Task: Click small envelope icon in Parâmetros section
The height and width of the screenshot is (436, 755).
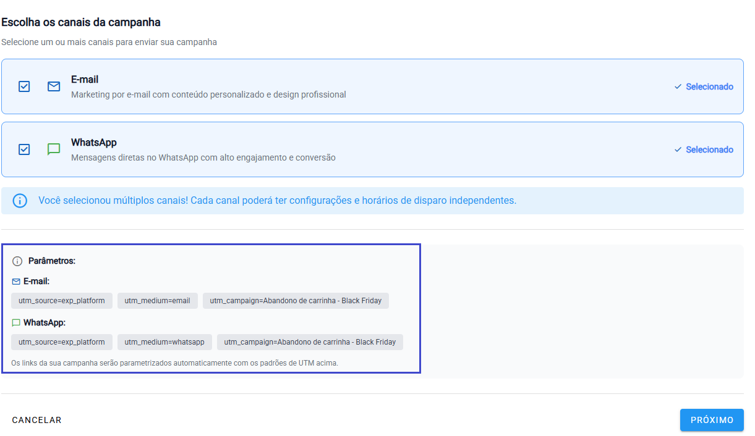Action: pyautogui.click(x=16, y=282)
